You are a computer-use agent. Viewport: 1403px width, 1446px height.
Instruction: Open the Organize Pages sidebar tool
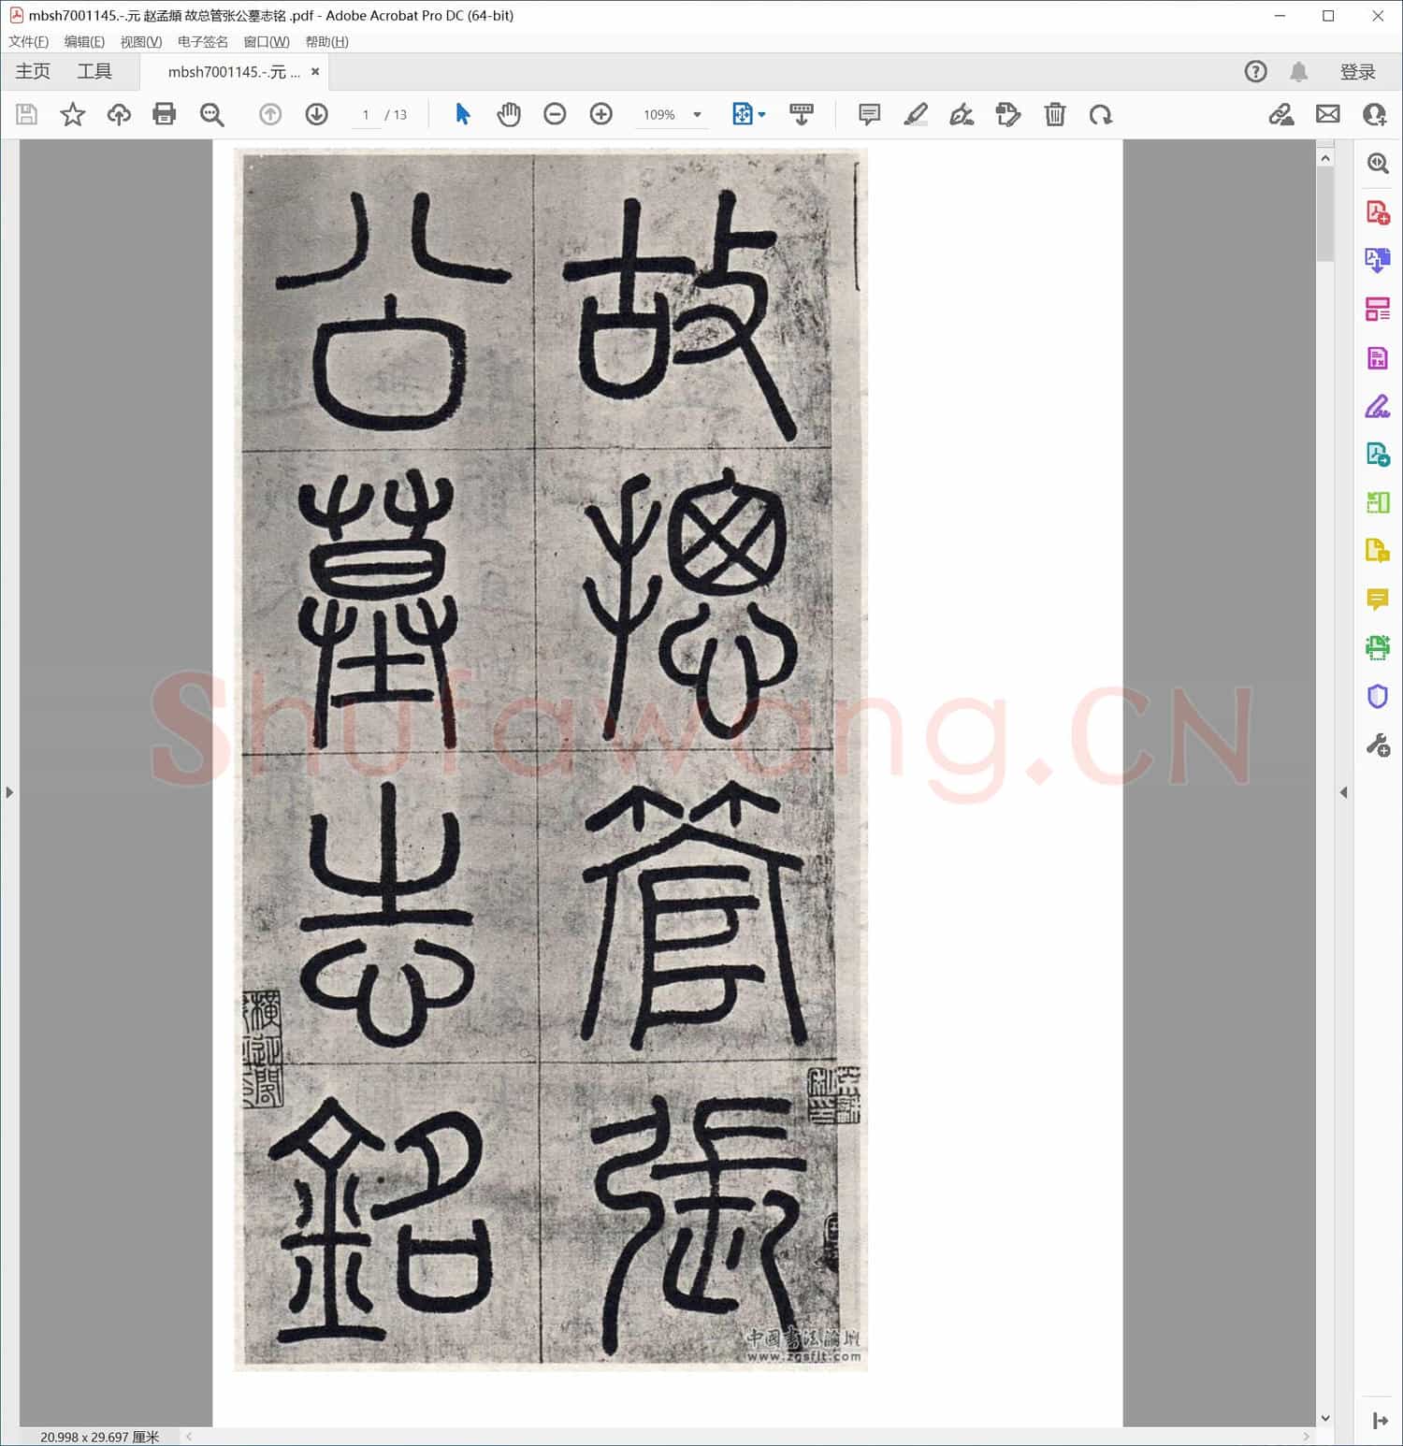[1377, 309]
